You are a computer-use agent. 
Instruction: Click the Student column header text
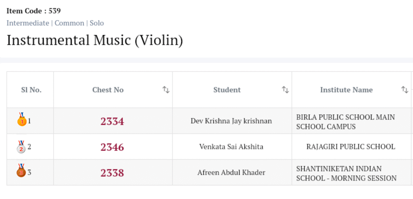pos(227,90)
